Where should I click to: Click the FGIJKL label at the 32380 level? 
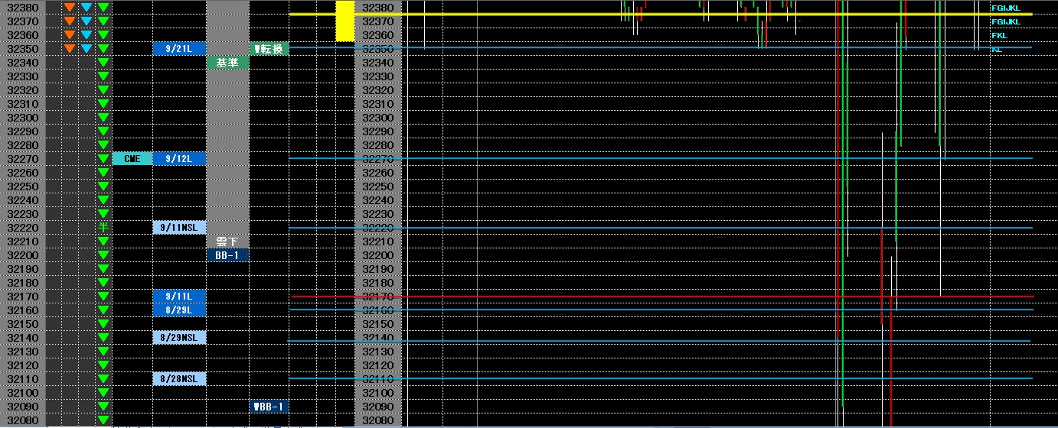coord(1005,8)
